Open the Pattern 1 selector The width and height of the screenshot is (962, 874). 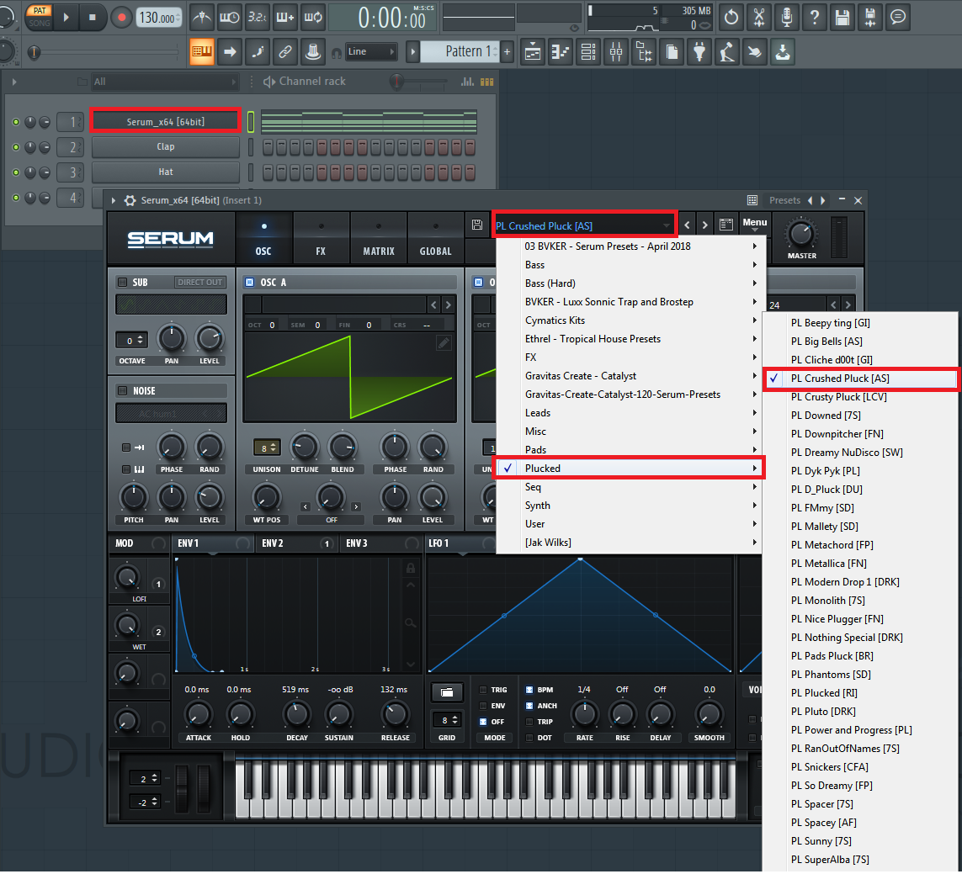[460, 52]
